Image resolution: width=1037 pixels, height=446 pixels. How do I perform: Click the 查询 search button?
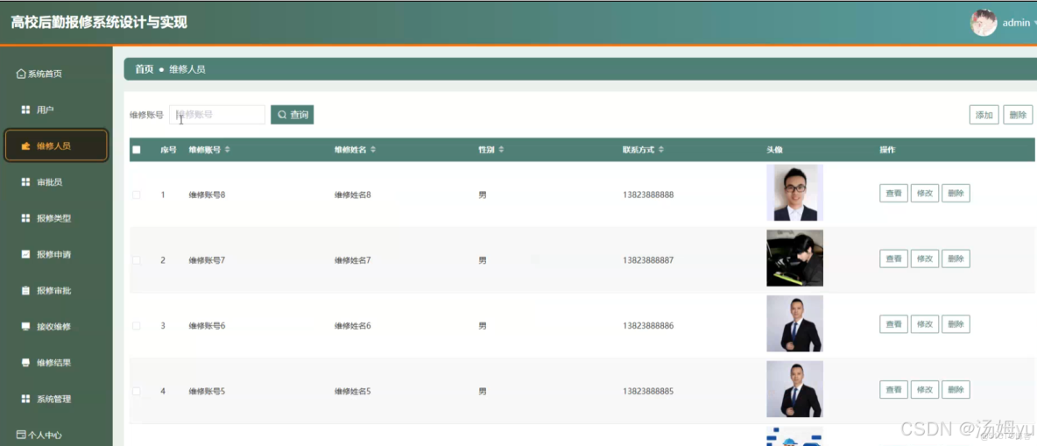pos(293,115)
